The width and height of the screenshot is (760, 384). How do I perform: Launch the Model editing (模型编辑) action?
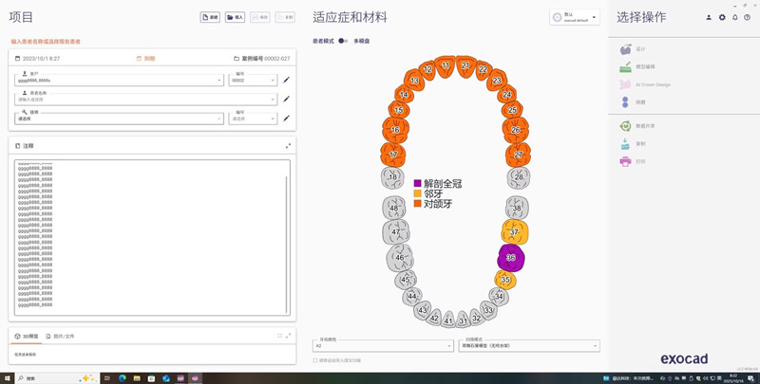(637, 66)
